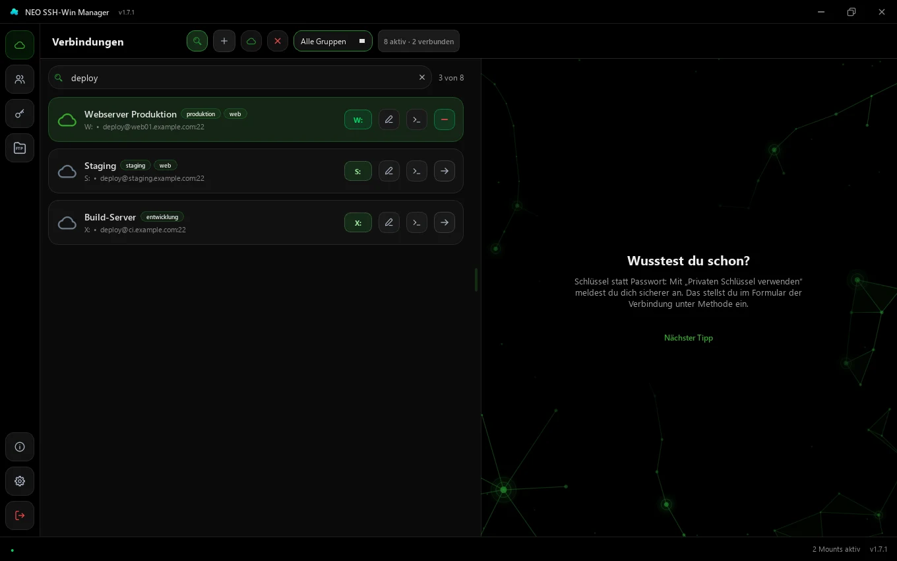897x561 pixels.
Task: Connect Staging using its arrow button
Action: tap(445, 171)
